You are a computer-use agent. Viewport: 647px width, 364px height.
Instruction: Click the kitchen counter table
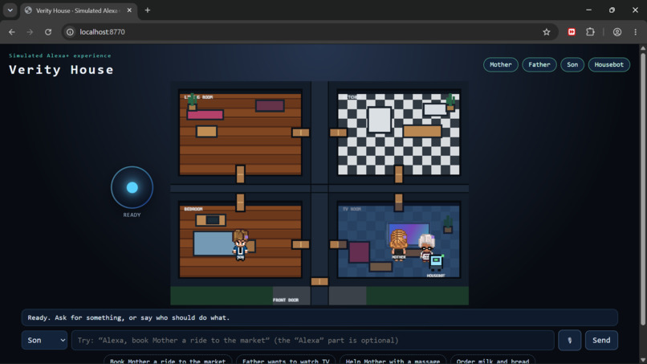(422, 131)
